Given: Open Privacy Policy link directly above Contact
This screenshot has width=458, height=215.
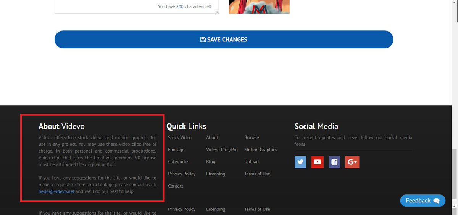Looking at the screenshot, I should pos(182,174).
